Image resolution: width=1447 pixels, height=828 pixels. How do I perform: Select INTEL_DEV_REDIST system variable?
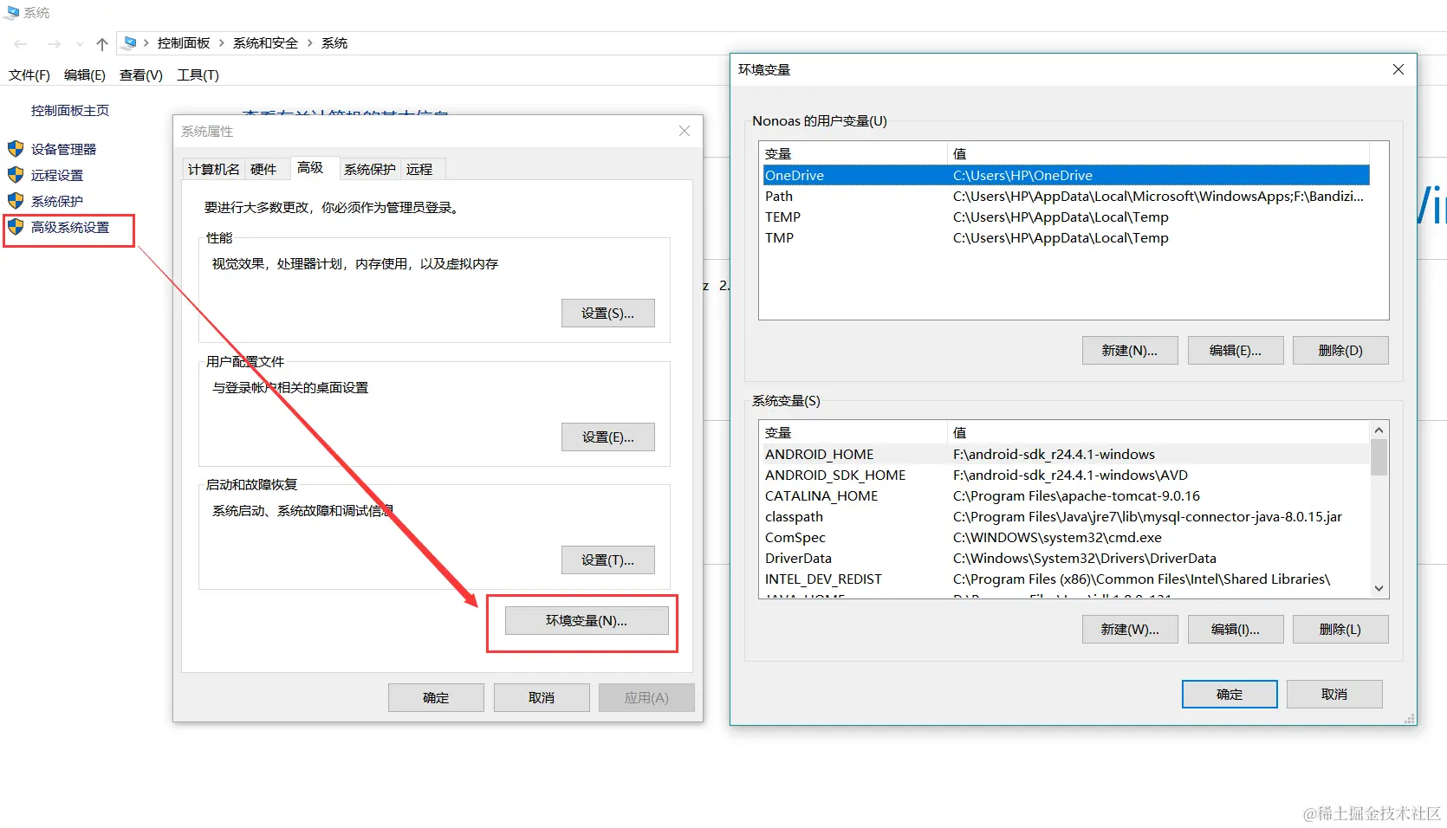(1065, 579)
